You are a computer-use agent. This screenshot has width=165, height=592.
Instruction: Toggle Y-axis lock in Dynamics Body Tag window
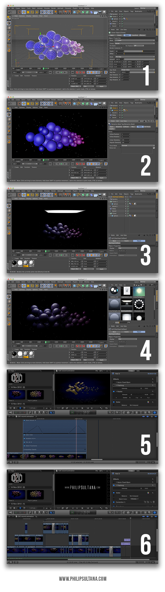[x=46, y=104]
